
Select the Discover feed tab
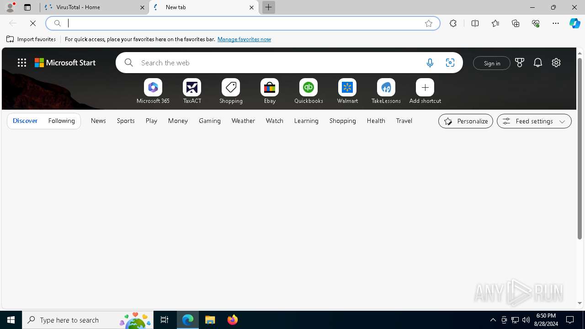(25, 121)
